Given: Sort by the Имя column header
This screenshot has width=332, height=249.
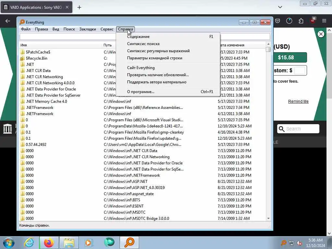Looking at the screenshot, I should [61, 45].
